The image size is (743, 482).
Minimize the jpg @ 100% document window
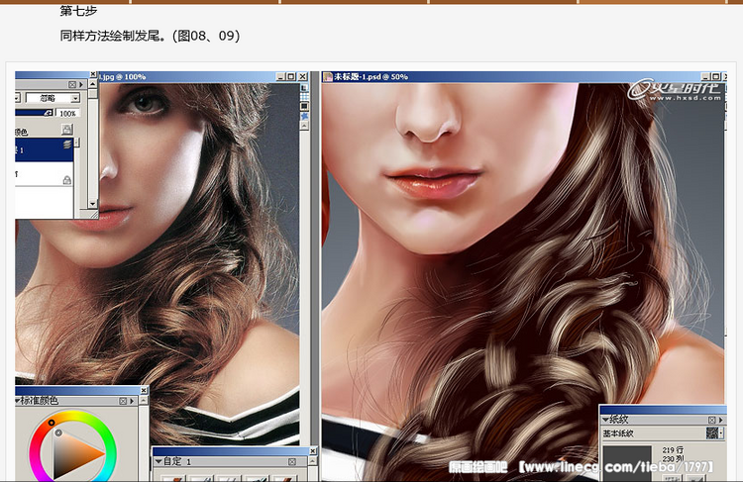point(281,76)
